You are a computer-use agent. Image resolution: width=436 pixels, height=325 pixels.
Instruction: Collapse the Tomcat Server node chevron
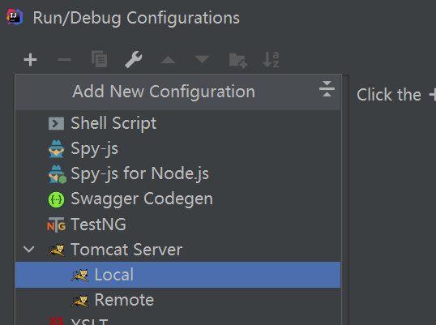(x=29, y=249)
